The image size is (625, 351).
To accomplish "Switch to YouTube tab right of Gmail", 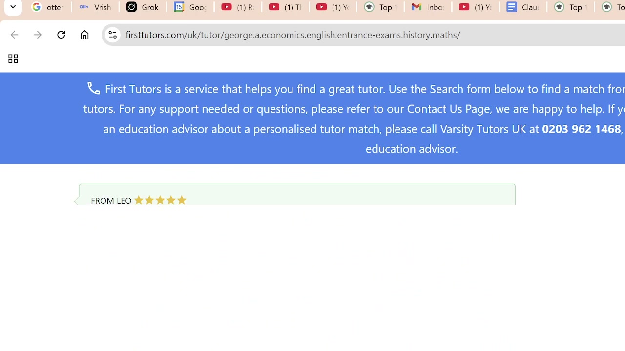I will tap(475, 7).
